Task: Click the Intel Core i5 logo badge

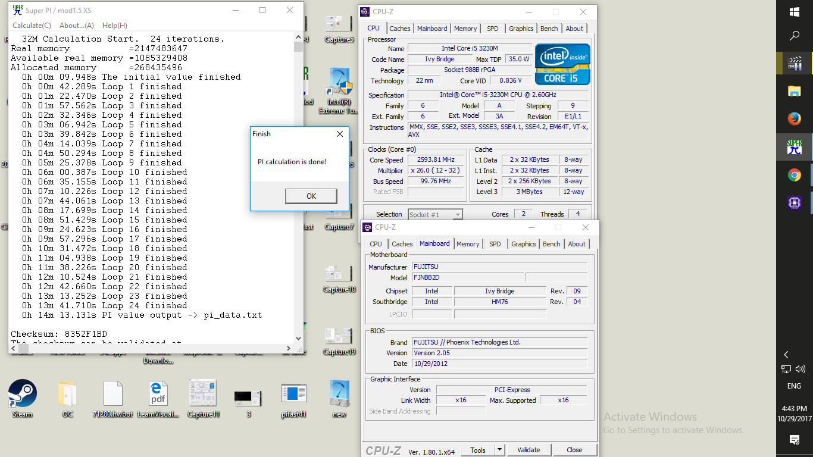Action: click(562, 64)
